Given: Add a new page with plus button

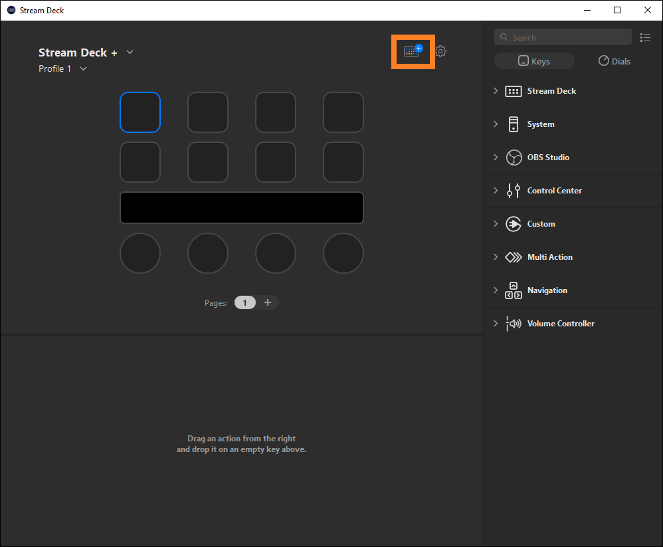Looking at the screenshot, I should pyautogui.click(x=267, y=302).
